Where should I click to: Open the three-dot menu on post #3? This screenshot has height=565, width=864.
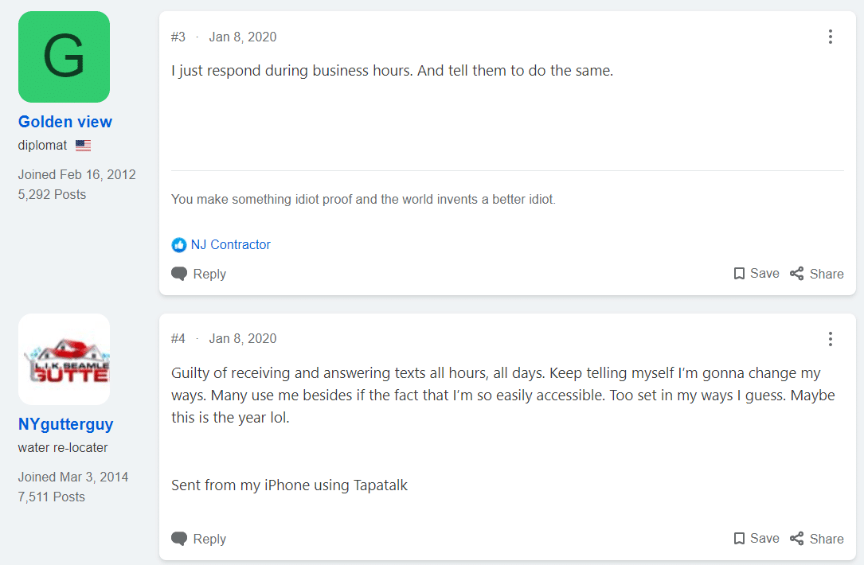(830, 37)
